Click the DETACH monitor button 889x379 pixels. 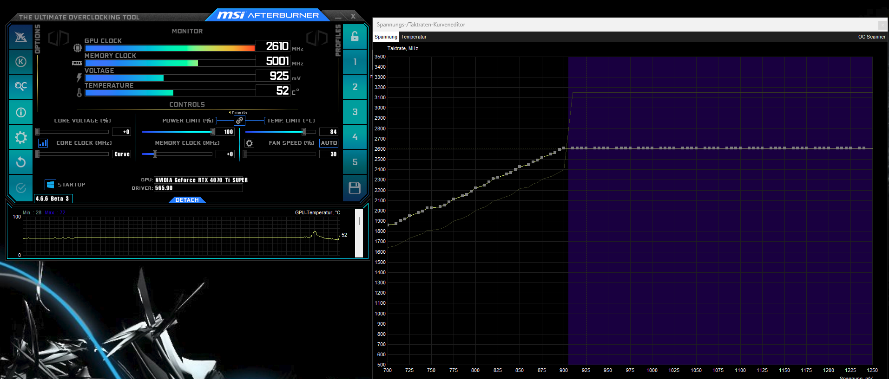[x=187, y=200]
